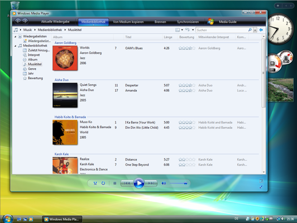Collapse the Medienbibliothek tree node
The image size is (297, 223).
point(15,46)
